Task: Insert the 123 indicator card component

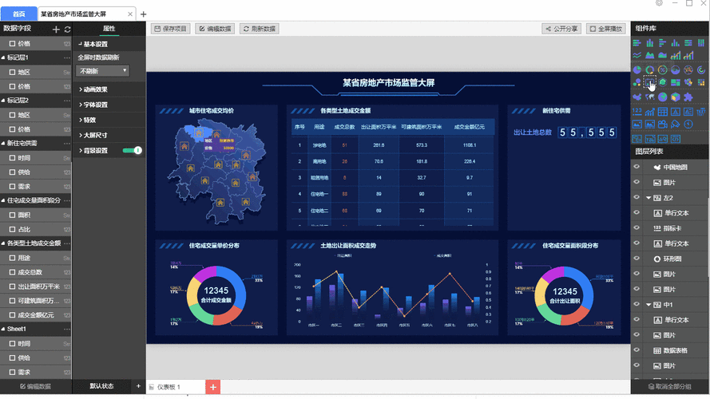Action: [637, 112]
